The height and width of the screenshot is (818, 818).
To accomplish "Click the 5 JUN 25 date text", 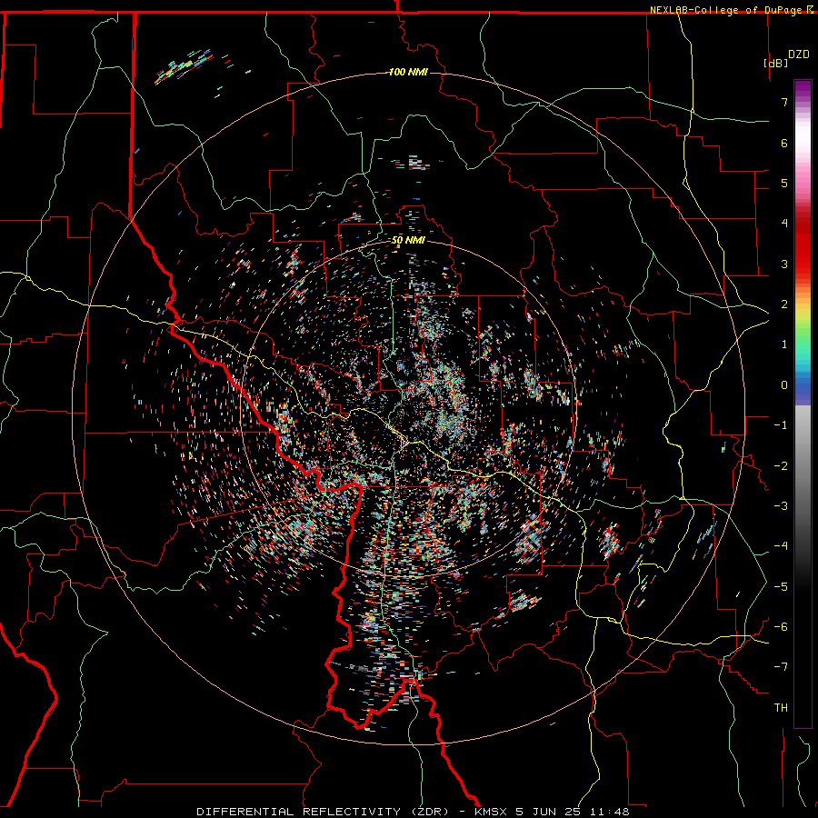I will [x=549, y=812].
